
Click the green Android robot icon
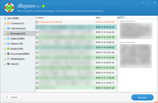pyautogui.click(x=43, y=6)
